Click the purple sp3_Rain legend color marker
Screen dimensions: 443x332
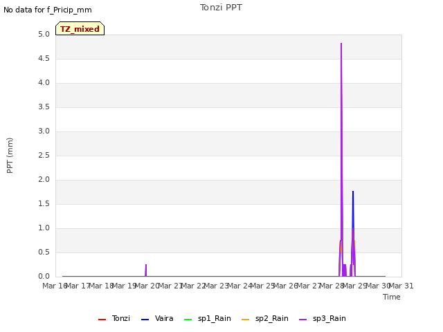click(303, 320)
